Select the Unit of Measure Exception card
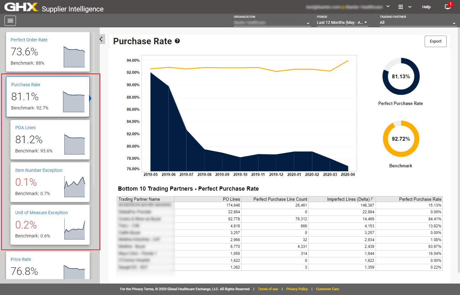The width and height of the screenshot is (460, 295). click(x=50, y=225)
